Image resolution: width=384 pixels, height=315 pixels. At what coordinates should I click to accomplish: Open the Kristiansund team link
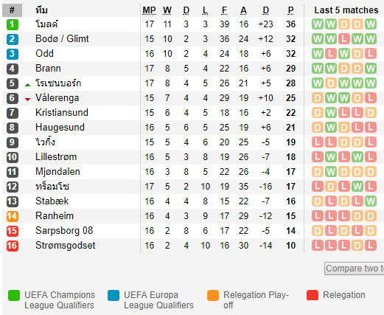[x=62, y=113]
